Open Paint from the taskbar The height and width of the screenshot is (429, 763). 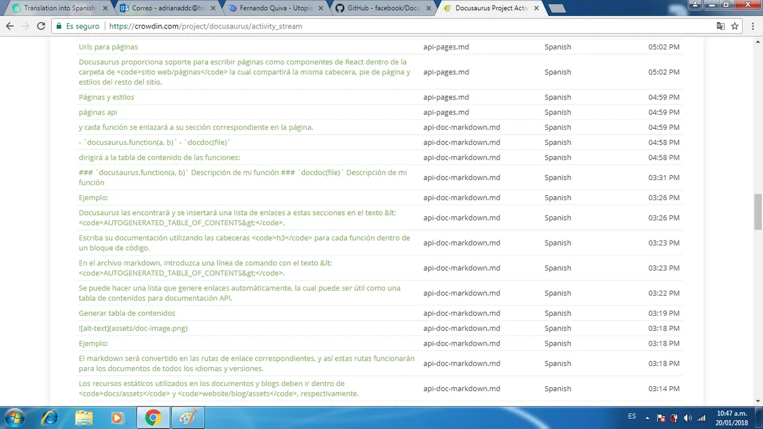[x=187, y=418]
